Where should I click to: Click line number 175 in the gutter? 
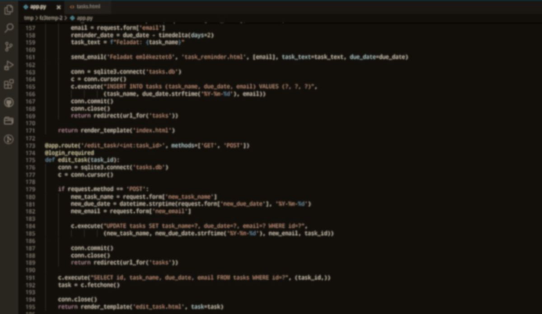pyautogui.click(x=30, y=160)
